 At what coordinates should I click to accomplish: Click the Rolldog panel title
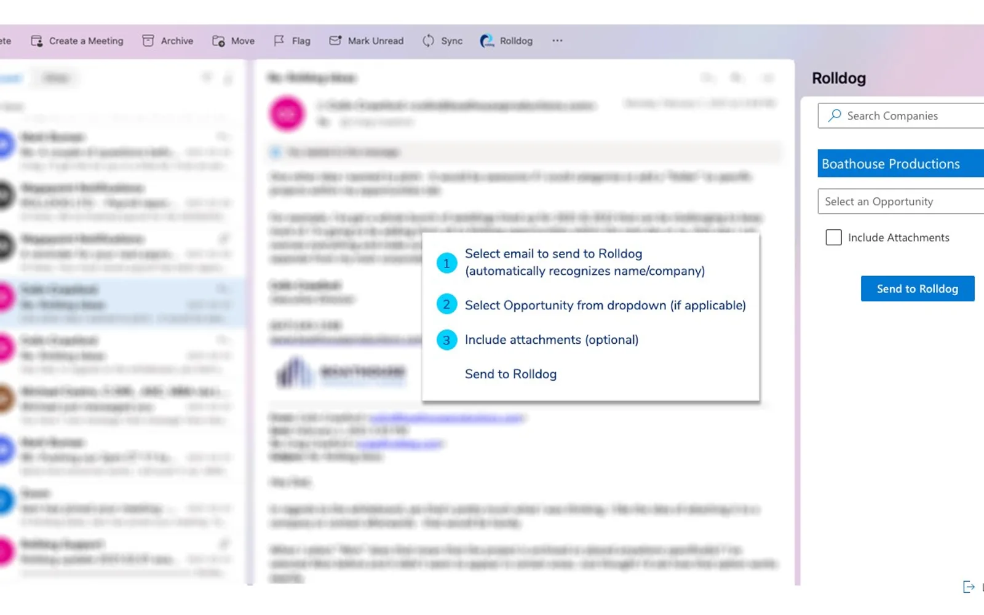pyautogui.click(x=839, y=79)
